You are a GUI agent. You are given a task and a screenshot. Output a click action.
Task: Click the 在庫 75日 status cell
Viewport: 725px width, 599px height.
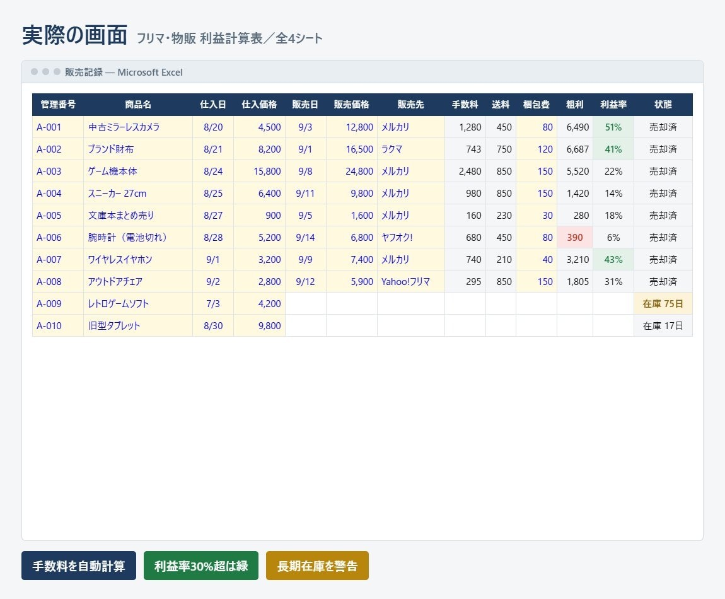click(663, 303)
